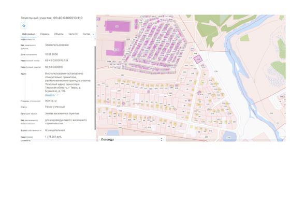Select the Земли населенных пунктов value
The image size is (290, 205).
click(62, 113)
